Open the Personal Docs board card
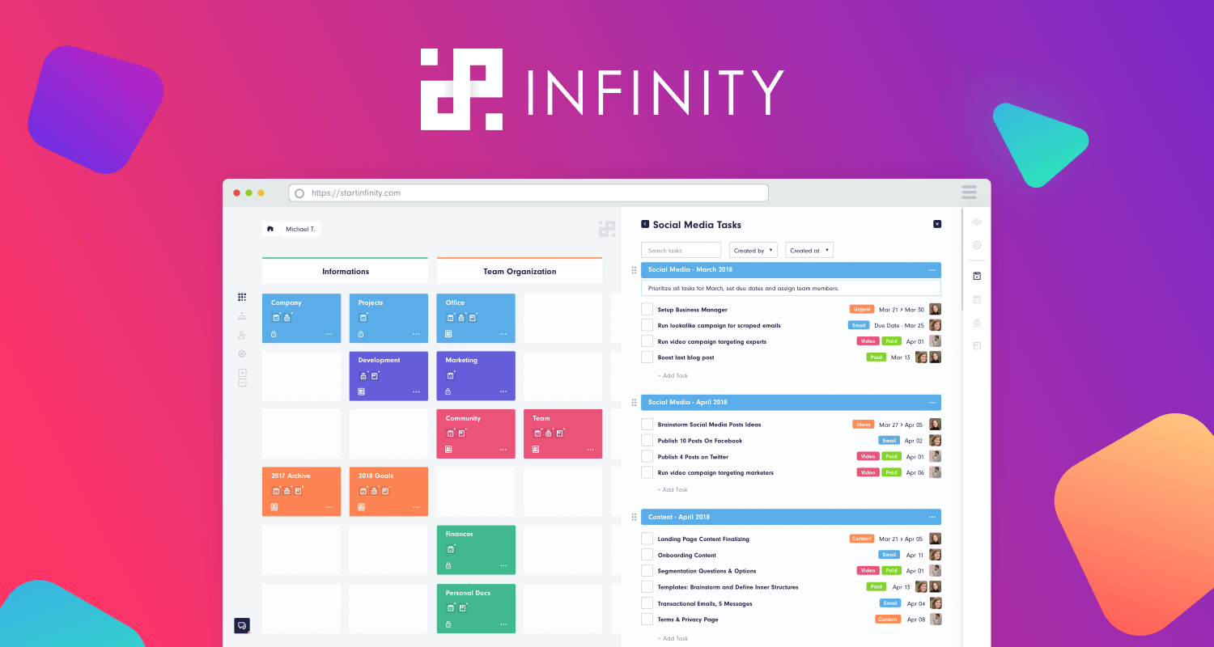The width and height of the screenshot is (1214, 647). click(476, 608)
